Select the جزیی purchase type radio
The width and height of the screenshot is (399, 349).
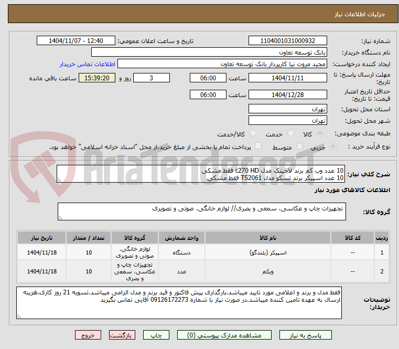pos(333,146)
